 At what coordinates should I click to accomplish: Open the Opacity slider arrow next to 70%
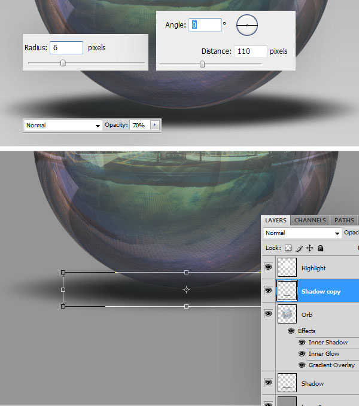click(155, 125)
